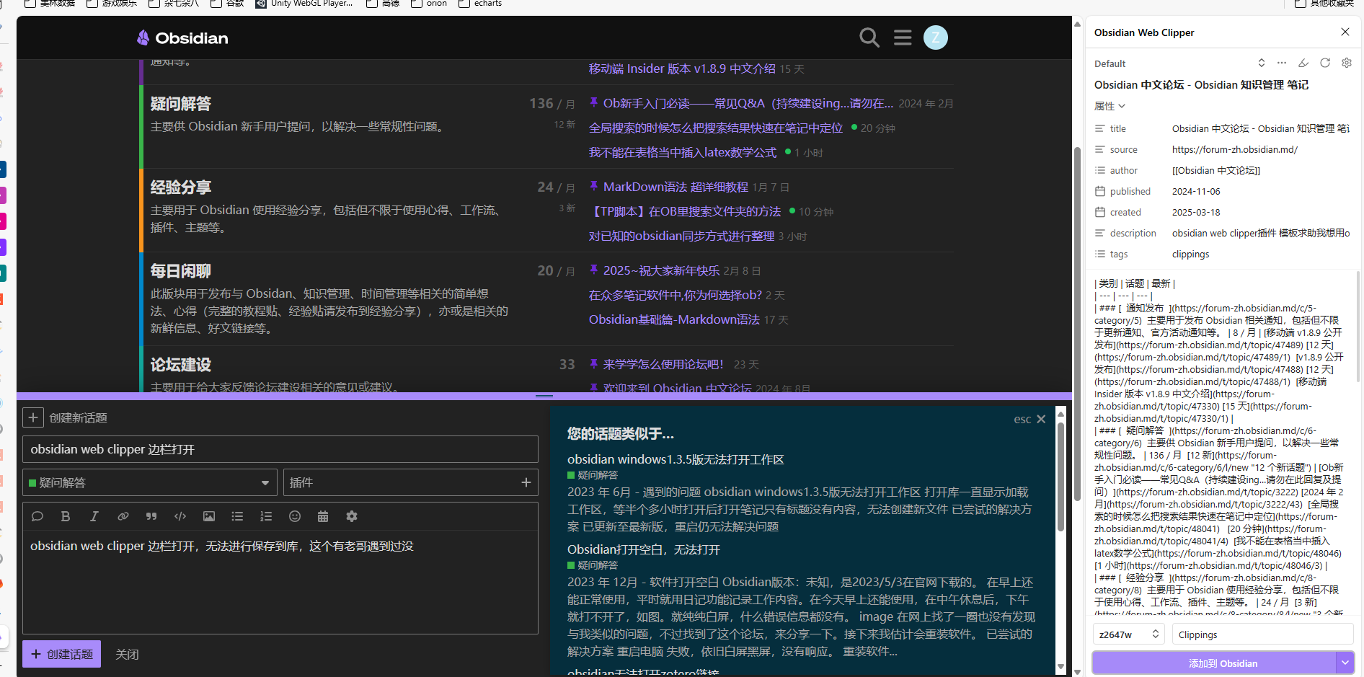Open the forum search icon
The height and width of the screenshot is (677, 1364).
[x=869, y=37]
